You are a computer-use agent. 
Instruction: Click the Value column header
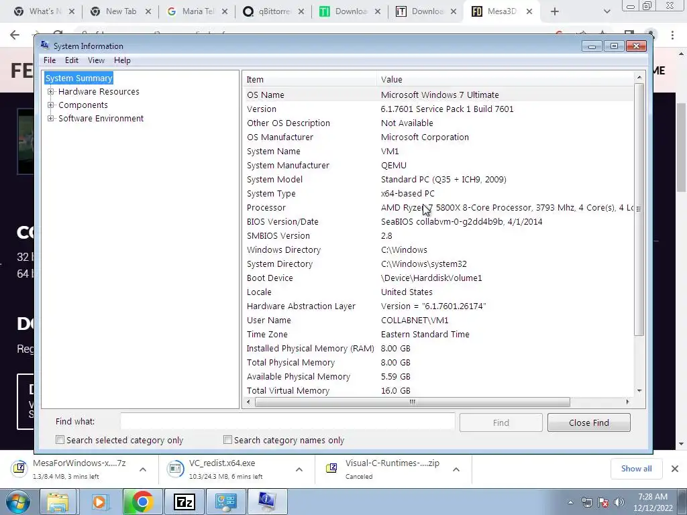[505, 79]
